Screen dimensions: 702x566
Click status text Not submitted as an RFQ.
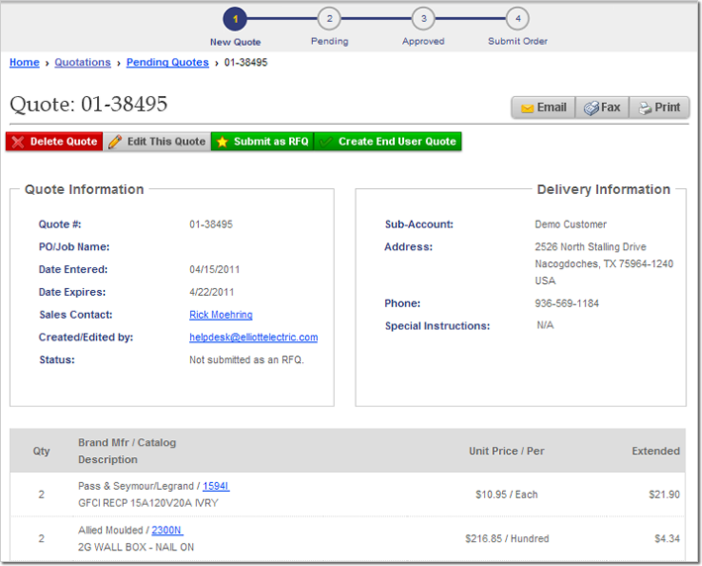247,360
